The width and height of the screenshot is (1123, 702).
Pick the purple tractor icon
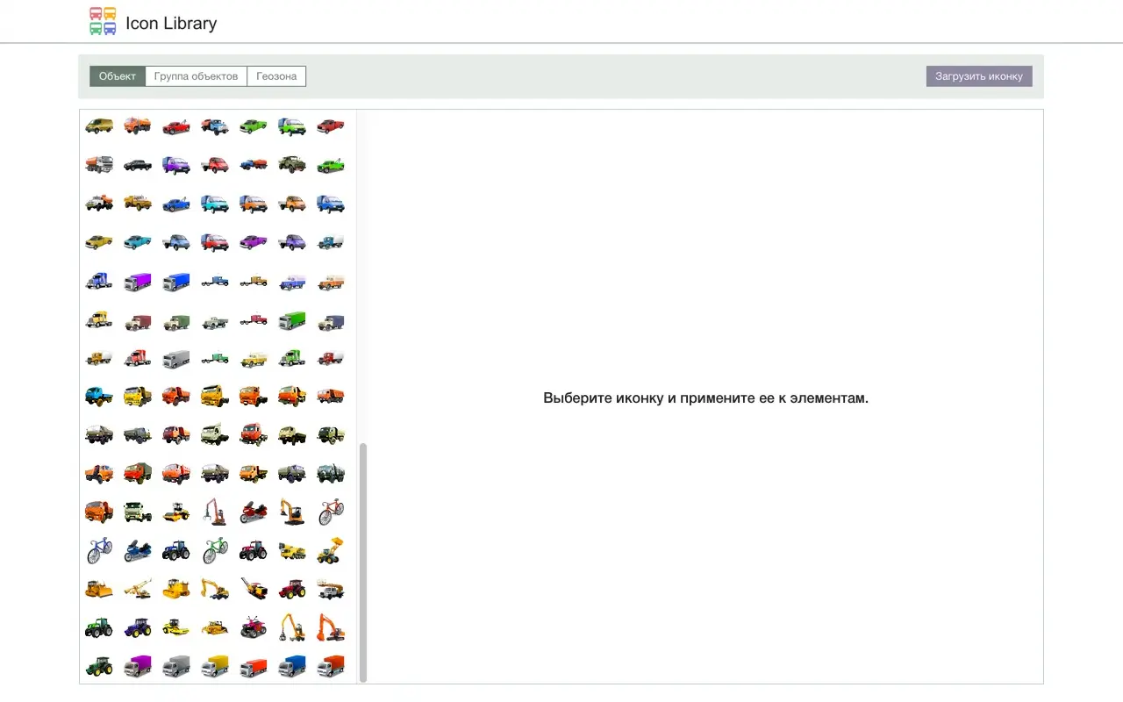coord(138,627)
